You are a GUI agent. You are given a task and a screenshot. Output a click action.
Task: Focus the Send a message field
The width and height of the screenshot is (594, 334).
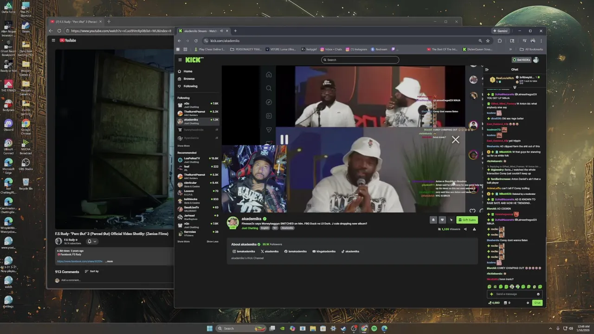coord(514,294)
